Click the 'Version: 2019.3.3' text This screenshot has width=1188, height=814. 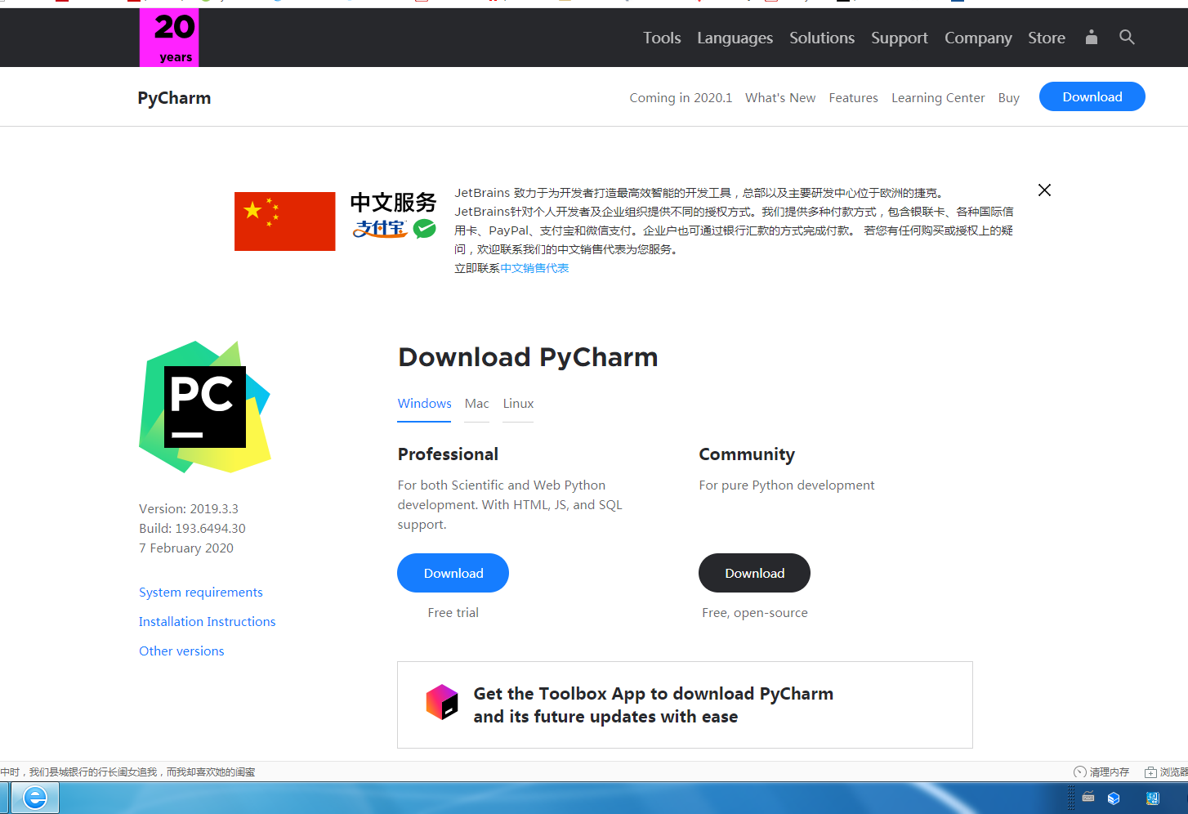coord(189,509)
